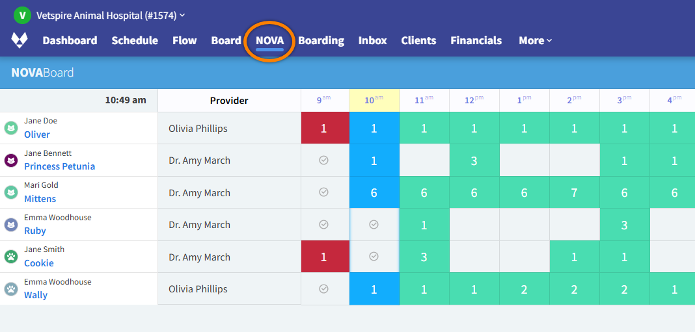Click Cookie's green paw avatar icon
The image size is (695, 332).
[x=11, y=257]
